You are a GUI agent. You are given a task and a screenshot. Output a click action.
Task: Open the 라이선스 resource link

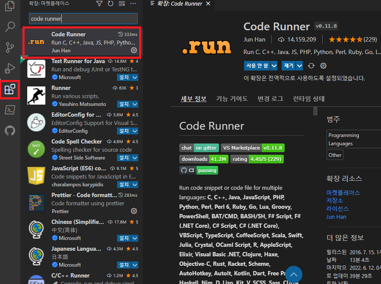click(337, 209)
